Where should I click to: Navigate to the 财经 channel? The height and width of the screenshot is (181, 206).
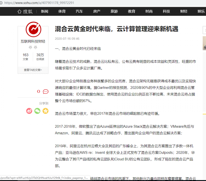pyautogui.click(x=184, y=11)
